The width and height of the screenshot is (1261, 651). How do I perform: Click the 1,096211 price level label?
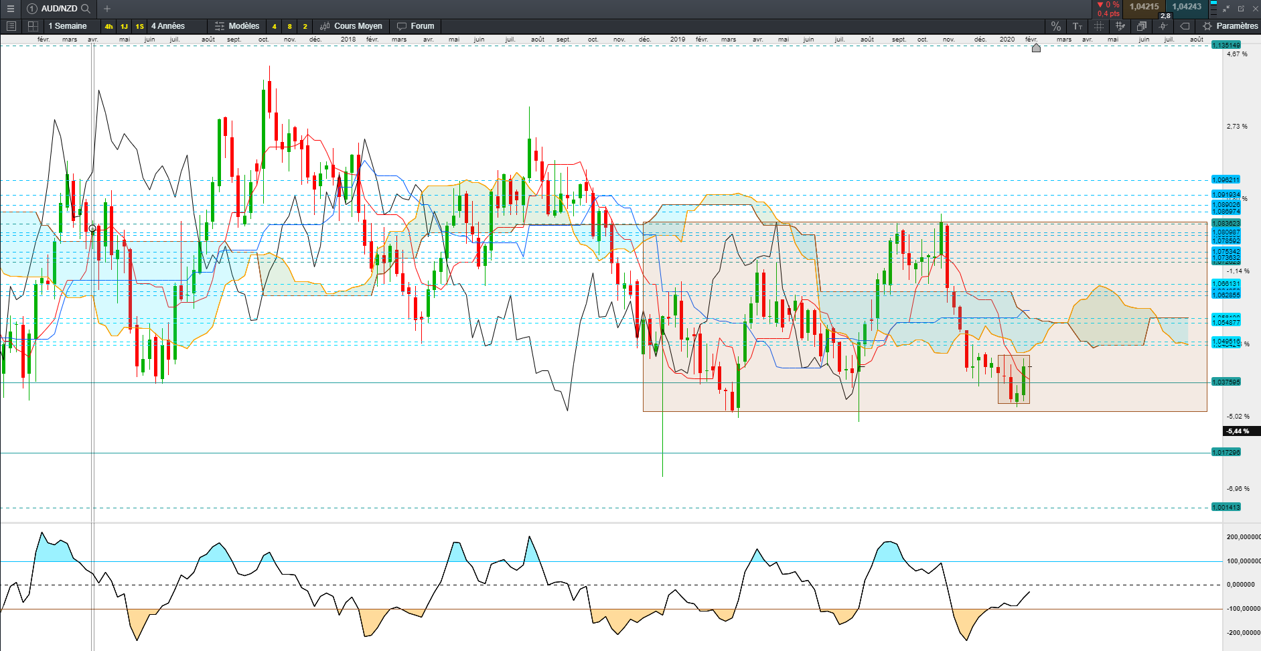pos(1226,180)
